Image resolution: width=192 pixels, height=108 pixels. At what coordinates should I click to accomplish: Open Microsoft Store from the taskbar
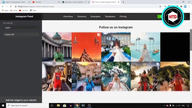(64, 105)
